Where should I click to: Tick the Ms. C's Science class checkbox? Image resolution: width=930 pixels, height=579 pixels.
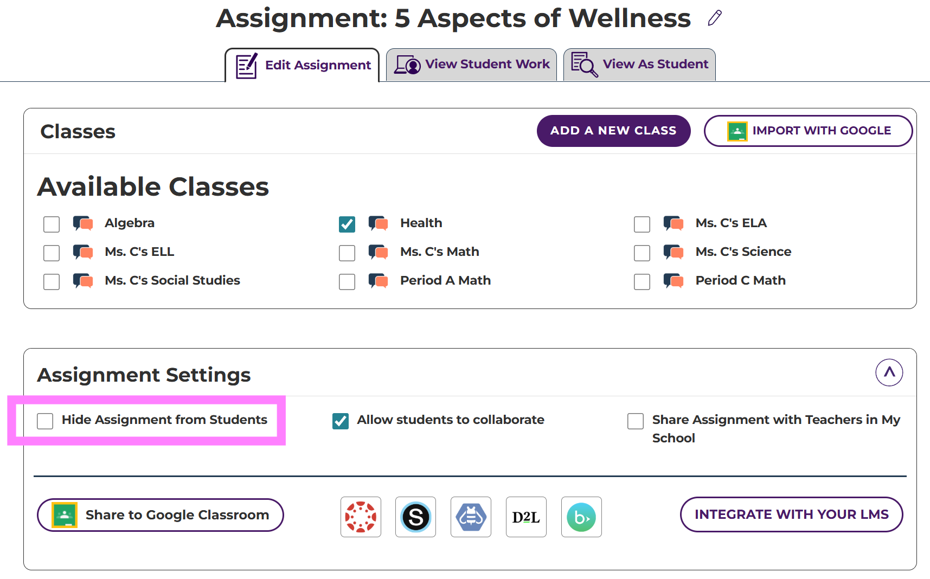point(642,253)
